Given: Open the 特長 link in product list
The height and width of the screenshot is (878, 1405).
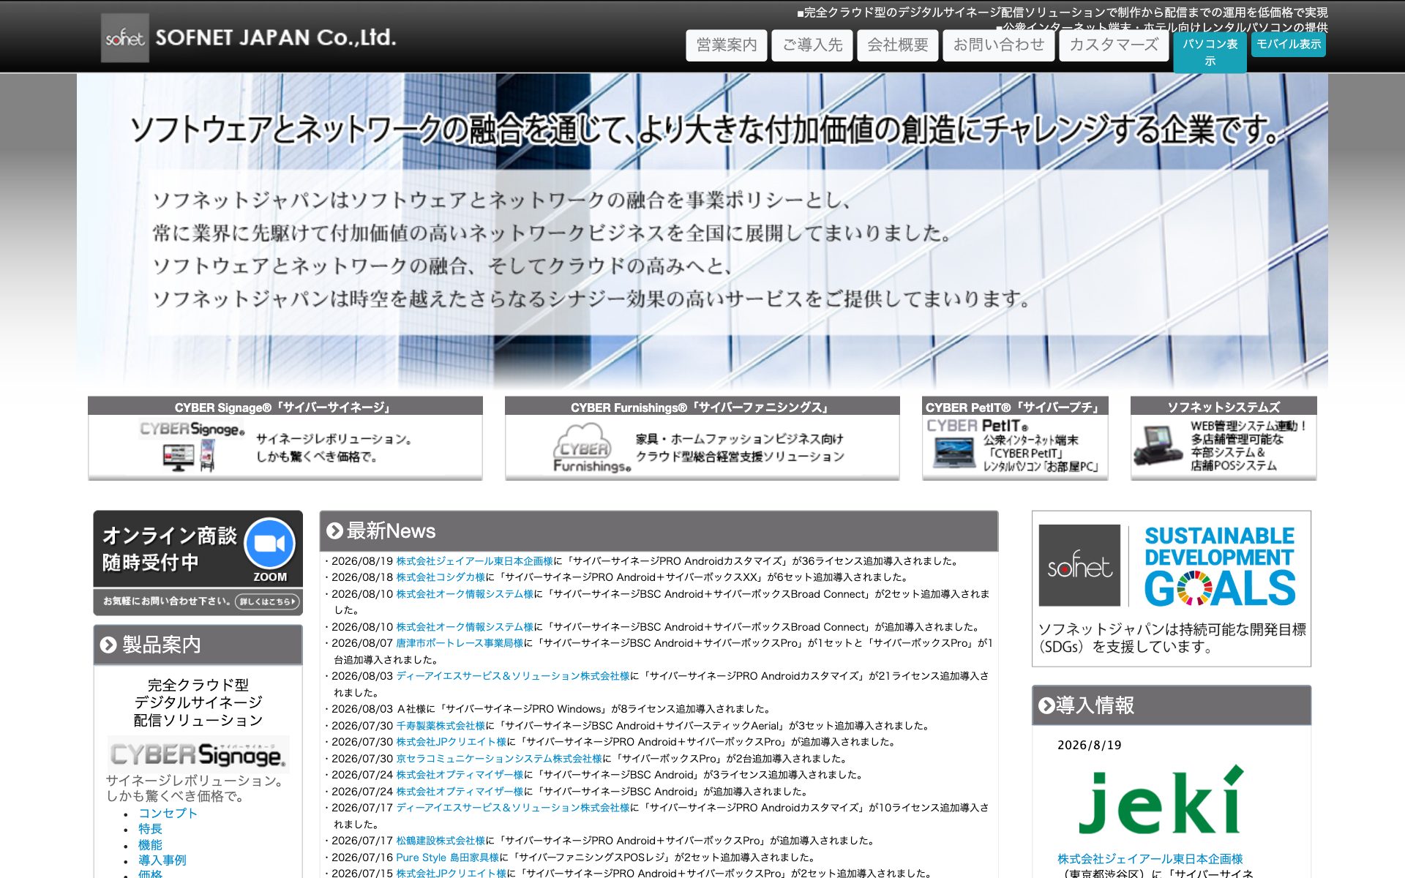Looking at the screenshot, I should click(x=150, y=829).
